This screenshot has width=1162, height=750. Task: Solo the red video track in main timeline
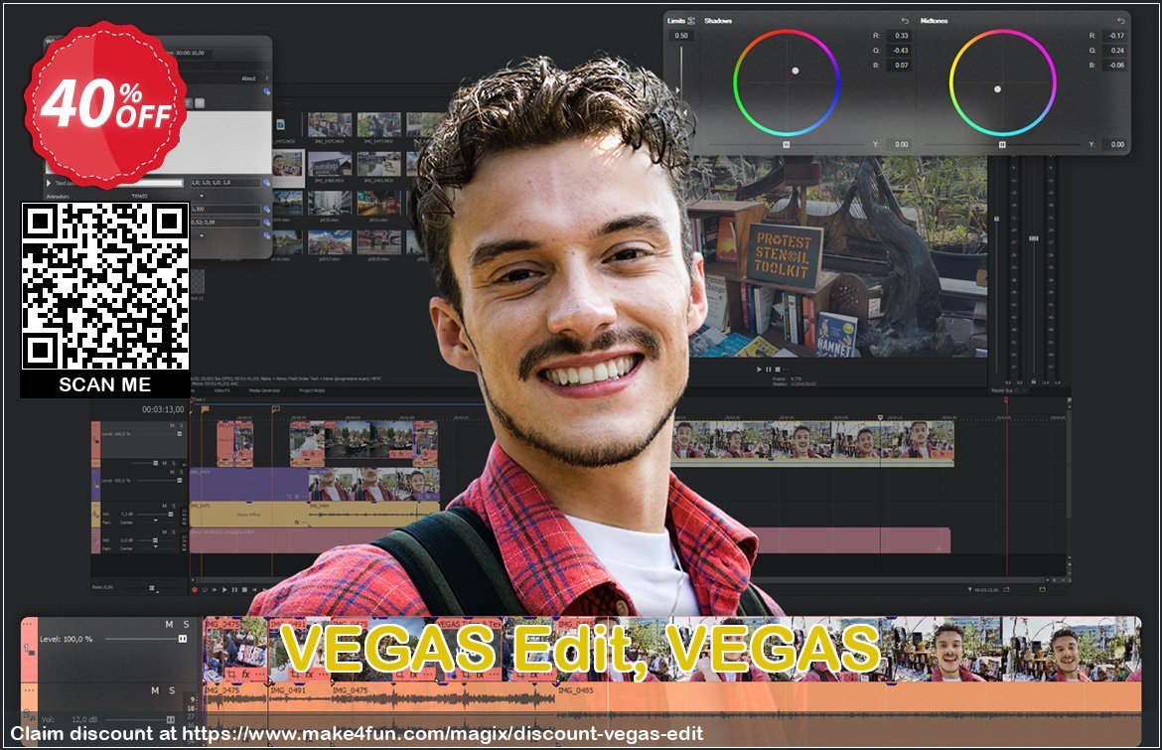181,425
